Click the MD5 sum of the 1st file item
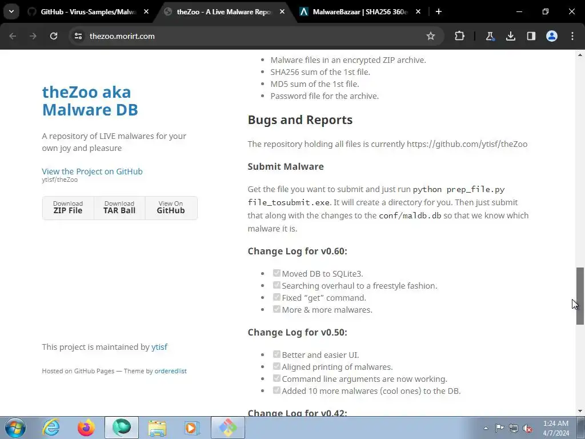Image resolution: width=585 pixels, height=439 pixels. point(315,84)
